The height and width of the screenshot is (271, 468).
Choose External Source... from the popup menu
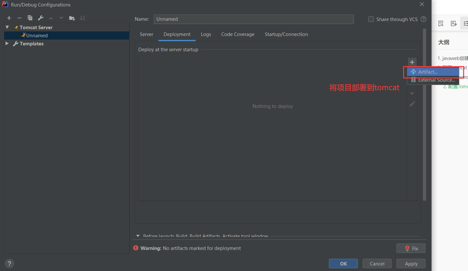tap(433, 80)
